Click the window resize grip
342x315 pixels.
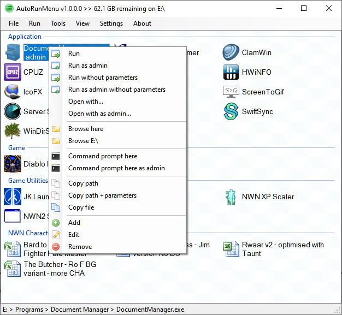point(338,310)
